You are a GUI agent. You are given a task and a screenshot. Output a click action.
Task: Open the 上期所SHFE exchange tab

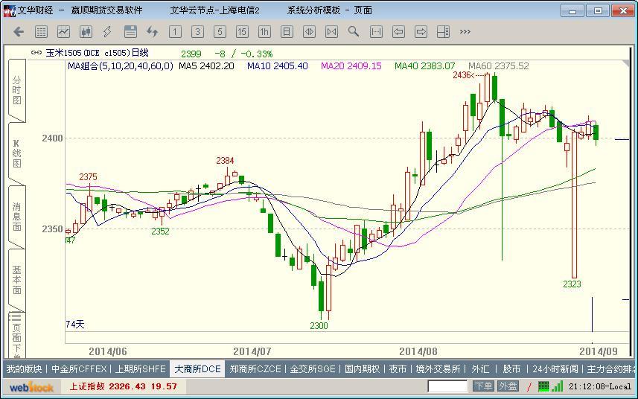click(140, 369)
